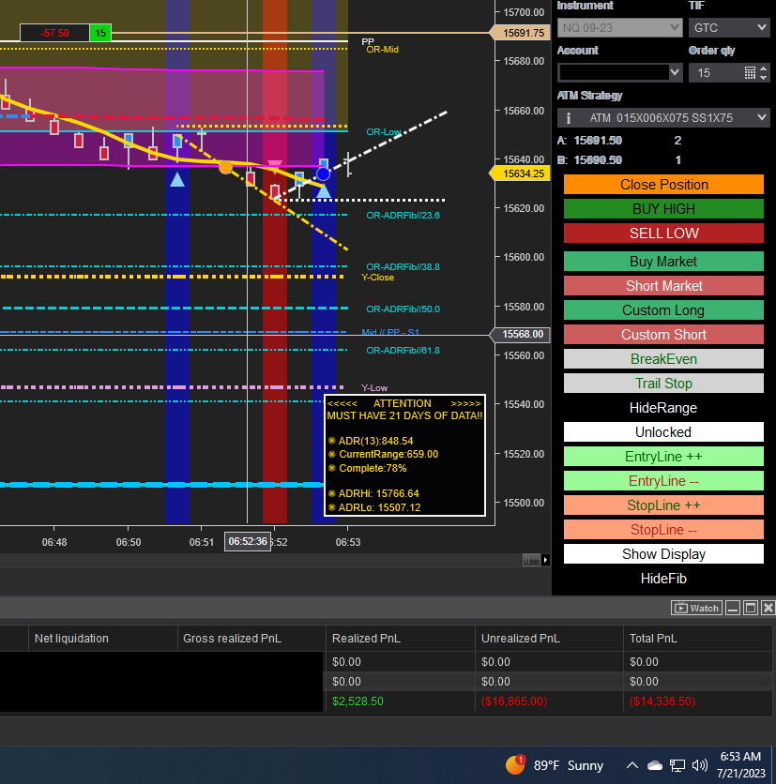This screenshot has height=784, width=776.
Task: Click the 15691.75 entry price marker
Action: [520, 33]
